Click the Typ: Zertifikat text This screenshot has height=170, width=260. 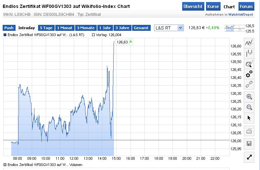(x=89, y=15)
